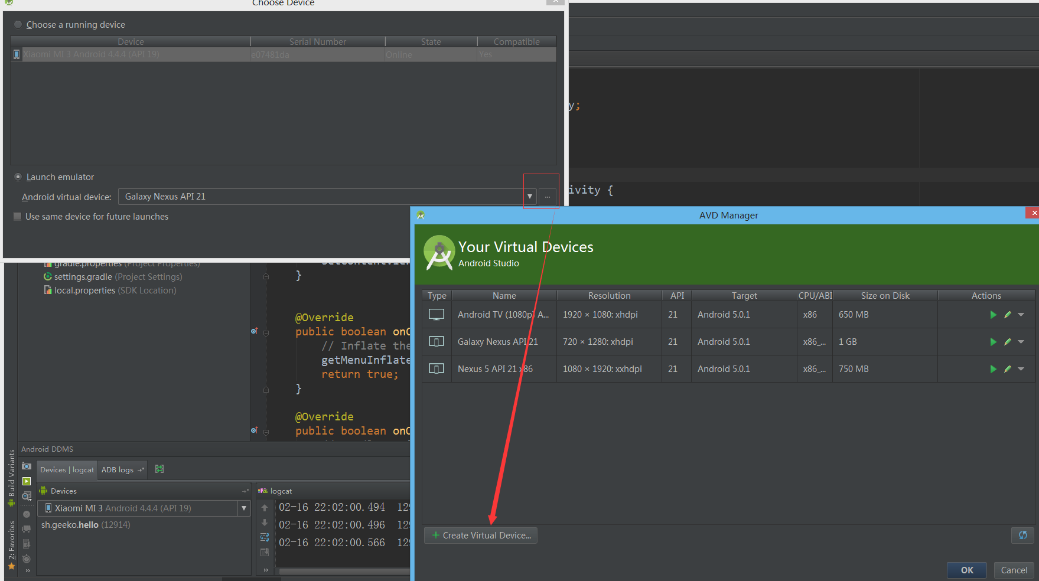Refresh the AVD Manager device list
Screen dimensions: 1039x581
[x=1022, y=535]
